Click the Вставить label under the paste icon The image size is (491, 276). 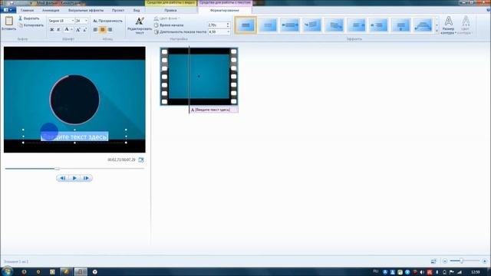[8, 29]
